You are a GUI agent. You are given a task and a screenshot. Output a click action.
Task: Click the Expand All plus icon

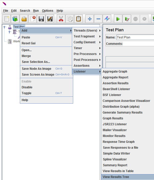[90, 19]
